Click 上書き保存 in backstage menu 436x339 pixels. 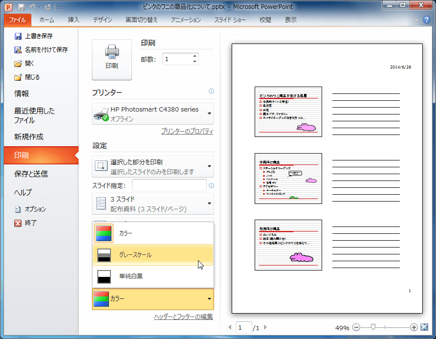coord(33,36)
